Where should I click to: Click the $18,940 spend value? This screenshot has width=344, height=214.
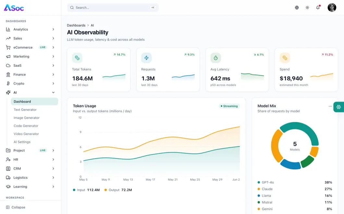coord(291,78)
